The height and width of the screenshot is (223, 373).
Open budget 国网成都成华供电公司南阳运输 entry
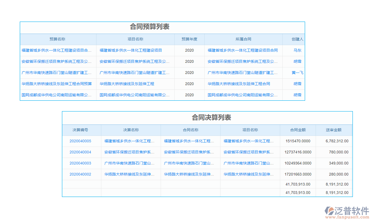56,95
